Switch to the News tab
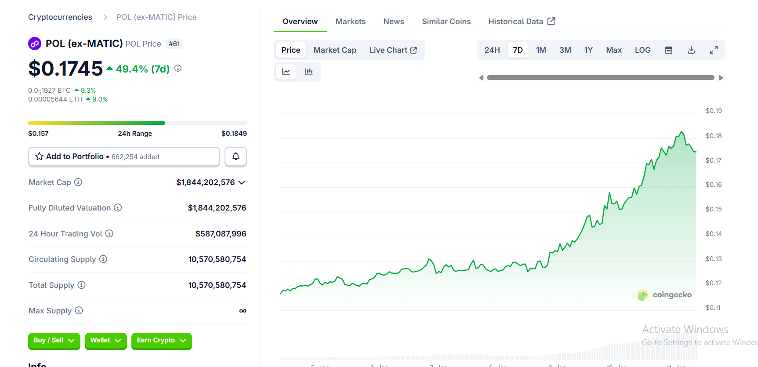The width and height of the screenshot is (758, 367). coord(394,22)
